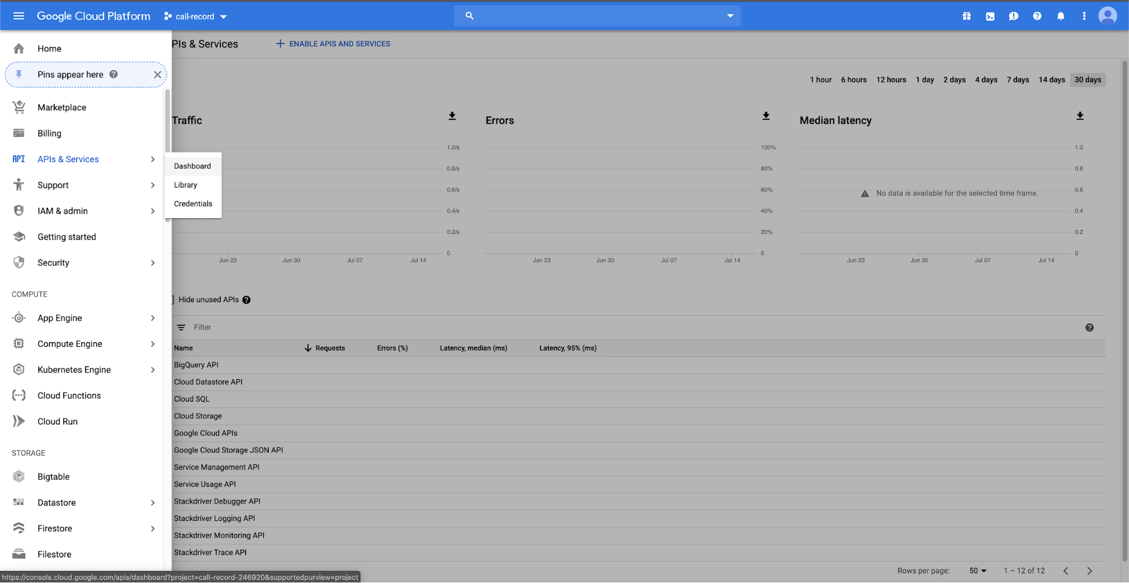Click the Marketplace cart icon
This screenshot has height=583, width=1129.
19,107
